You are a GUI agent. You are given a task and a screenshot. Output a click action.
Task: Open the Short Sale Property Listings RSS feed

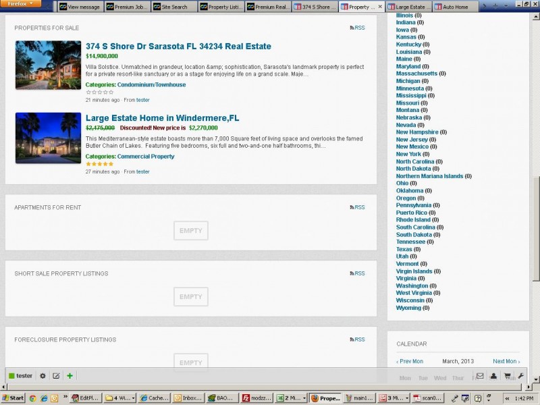coord(358,273)
